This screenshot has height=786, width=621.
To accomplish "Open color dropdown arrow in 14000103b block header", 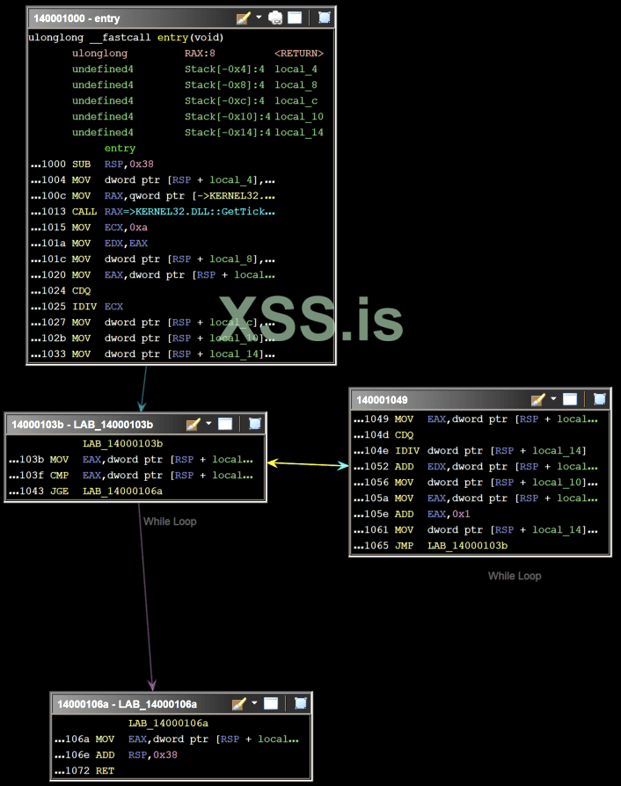I will click(x=208, y=424).
